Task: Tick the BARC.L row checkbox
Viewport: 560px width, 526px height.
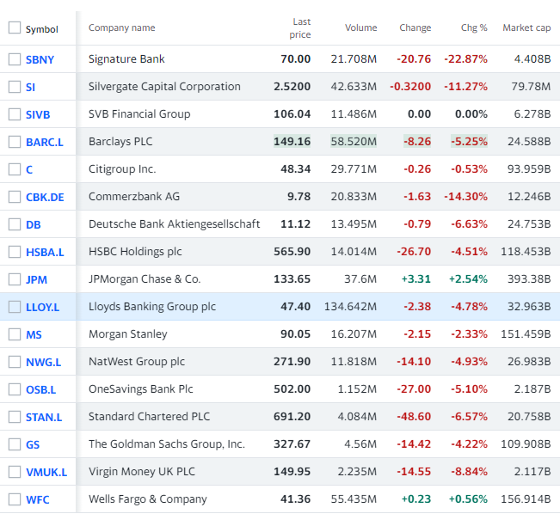Action: click(x=15, y=142)
